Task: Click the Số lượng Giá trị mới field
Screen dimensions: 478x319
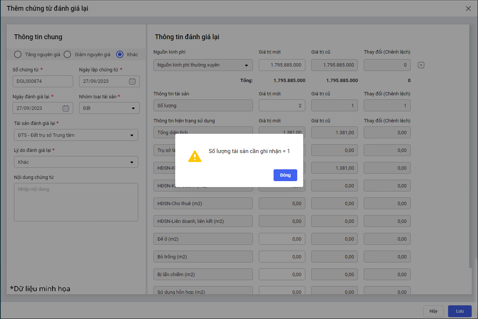Action: (282, 106)
